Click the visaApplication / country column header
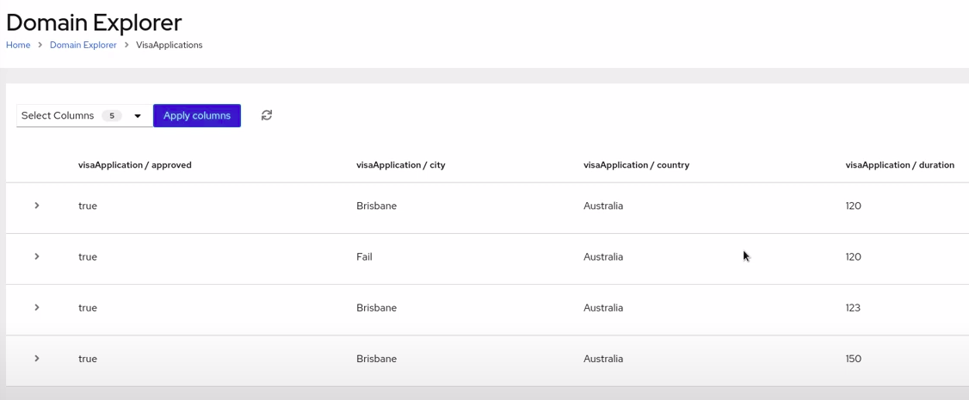Viewport: 969px width, 400px height. pyautogui.click(x=637, y=165)
